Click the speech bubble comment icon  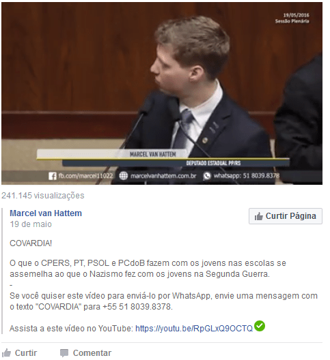pyautogui.click(x=64, y=353)
